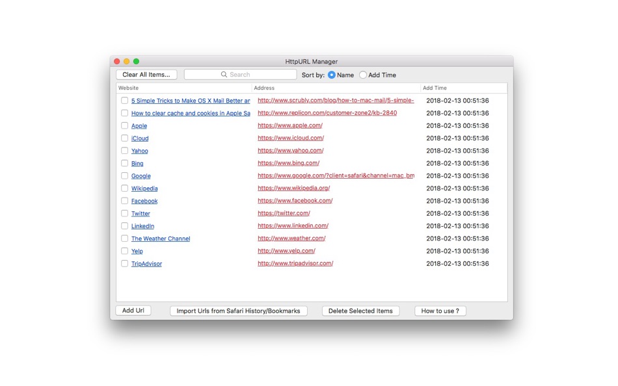Zoom the window with green button
The height and width of the screenshot is (386, 618).
[136, 62]
